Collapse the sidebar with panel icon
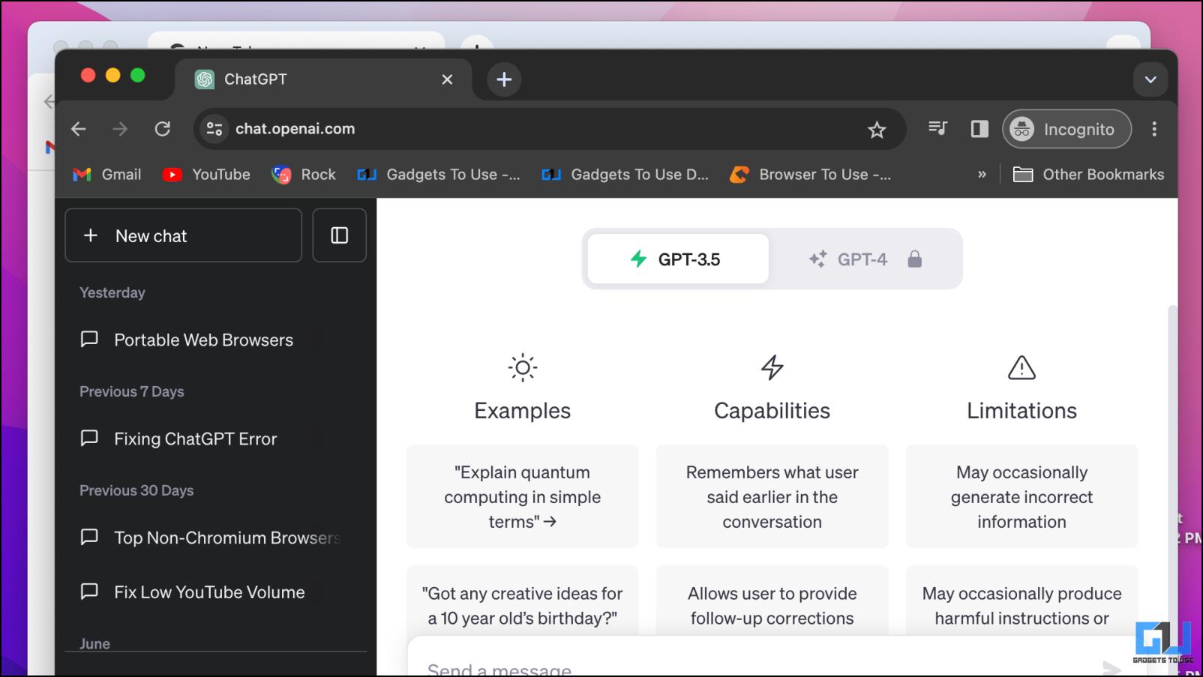The height and width of the screenshot is (677, 1203). 340,235
